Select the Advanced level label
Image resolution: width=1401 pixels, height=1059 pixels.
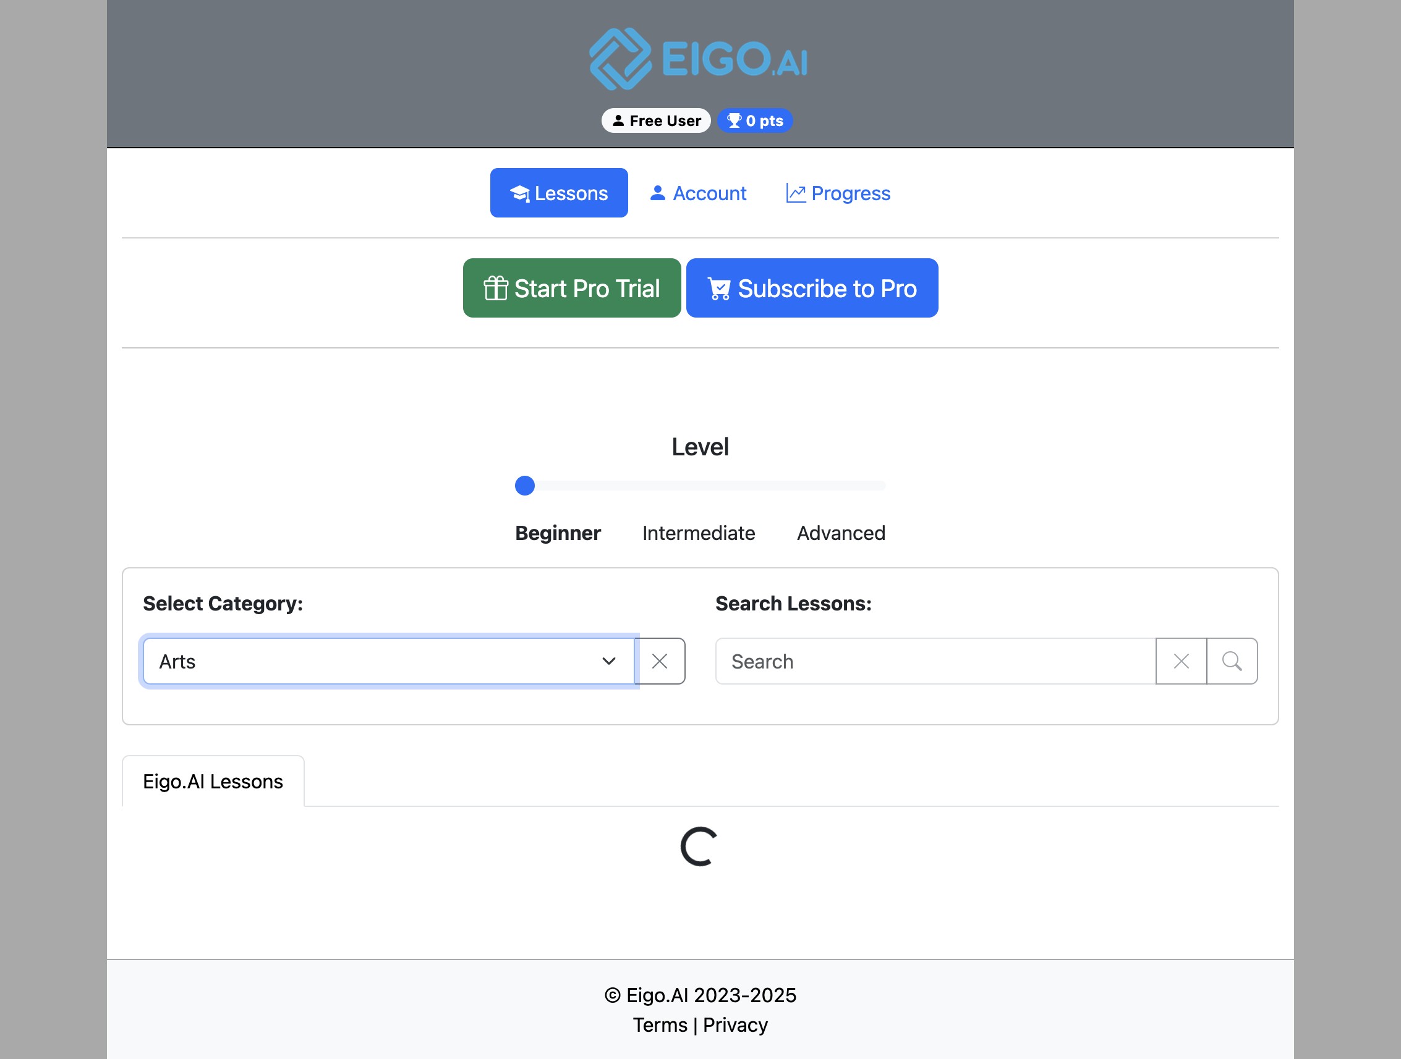click(x=841, y=533)
